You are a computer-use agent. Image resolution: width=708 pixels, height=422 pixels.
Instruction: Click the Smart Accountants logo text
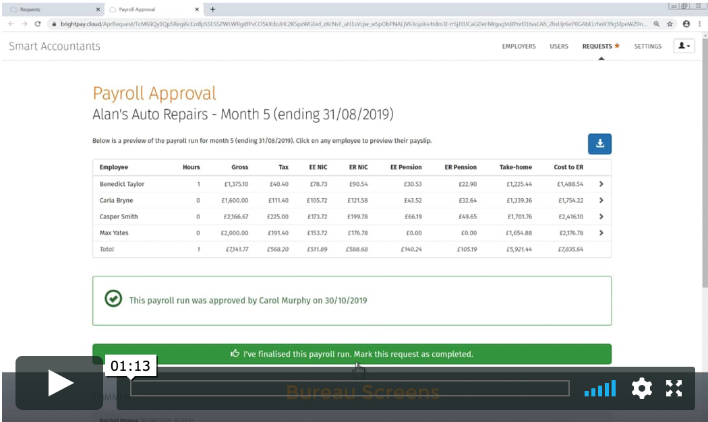(x=55, y=46)
